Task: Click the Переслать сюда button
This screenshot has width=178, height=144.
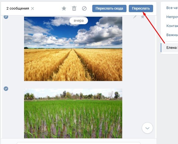Action: [109, 8]
